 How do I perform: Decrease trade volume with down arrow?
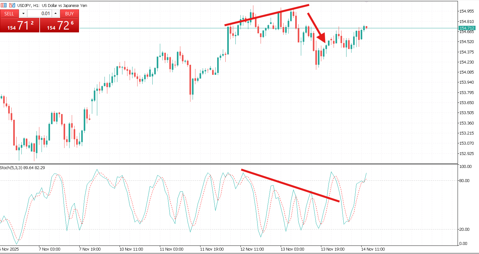[x=23, y=14]
